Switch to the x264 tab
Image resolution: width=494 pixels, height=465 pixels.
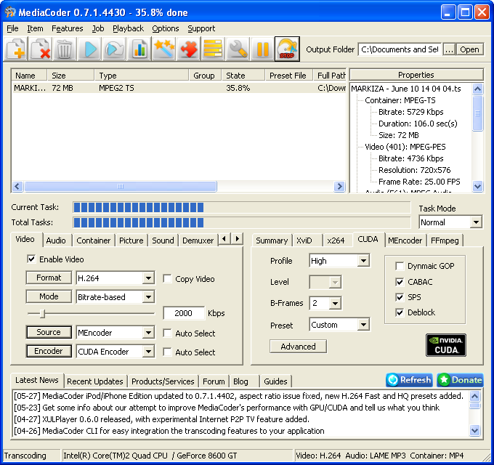coord(336,240)
